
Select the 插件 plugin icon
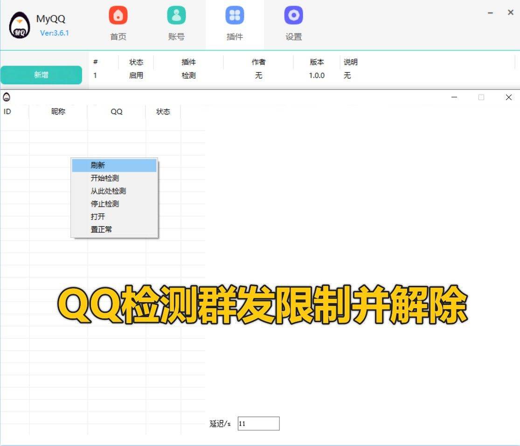pyautogui.click(x=235, y=15)
